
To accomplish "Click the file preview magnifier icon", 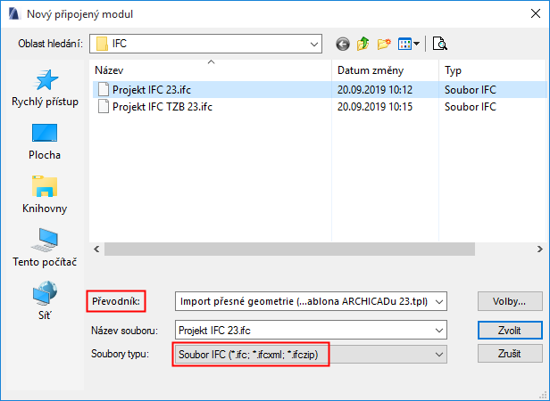I will pyautogui.click(x=439, y=43).
